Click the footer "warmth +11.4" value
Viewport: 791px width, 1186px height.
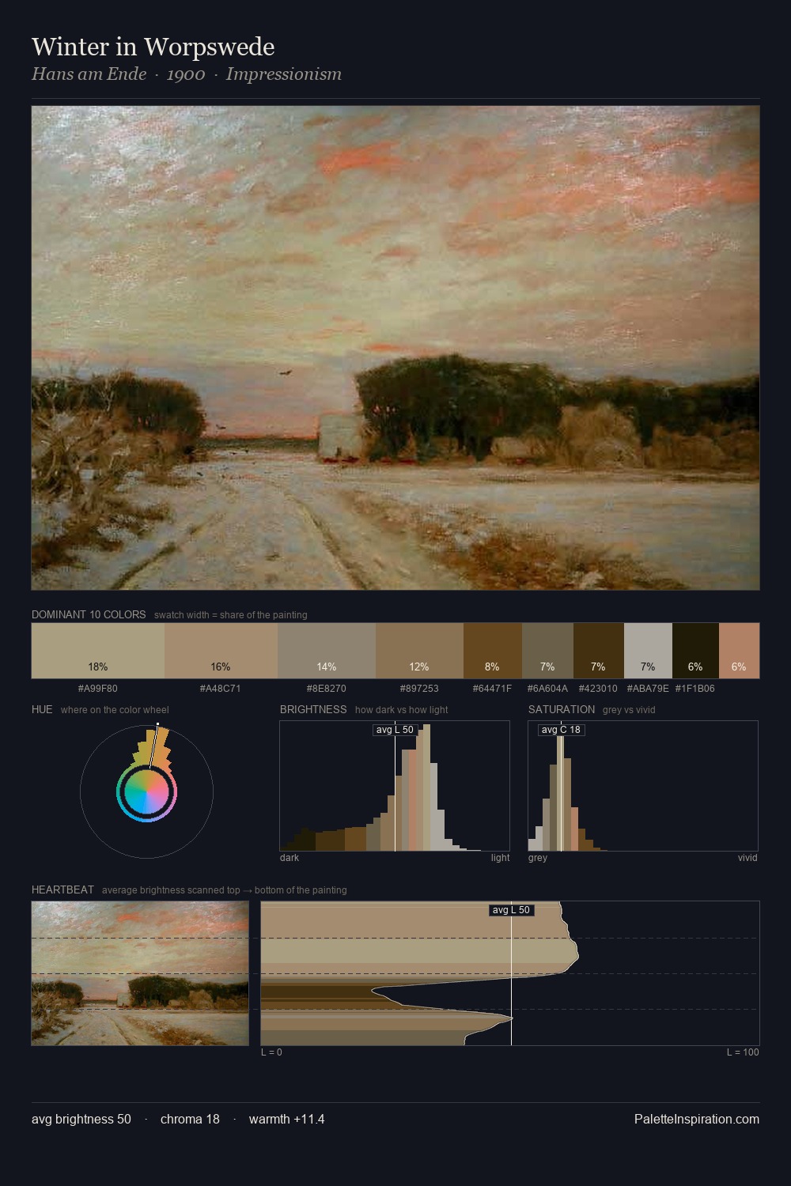(286, 1119)
